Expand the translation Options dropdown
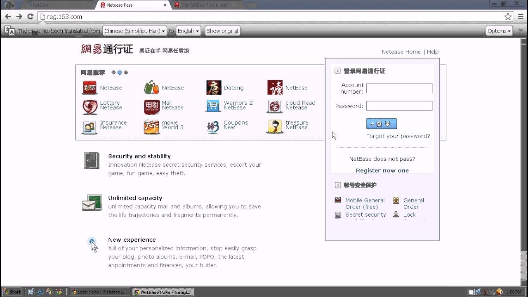 pos(499,31)
